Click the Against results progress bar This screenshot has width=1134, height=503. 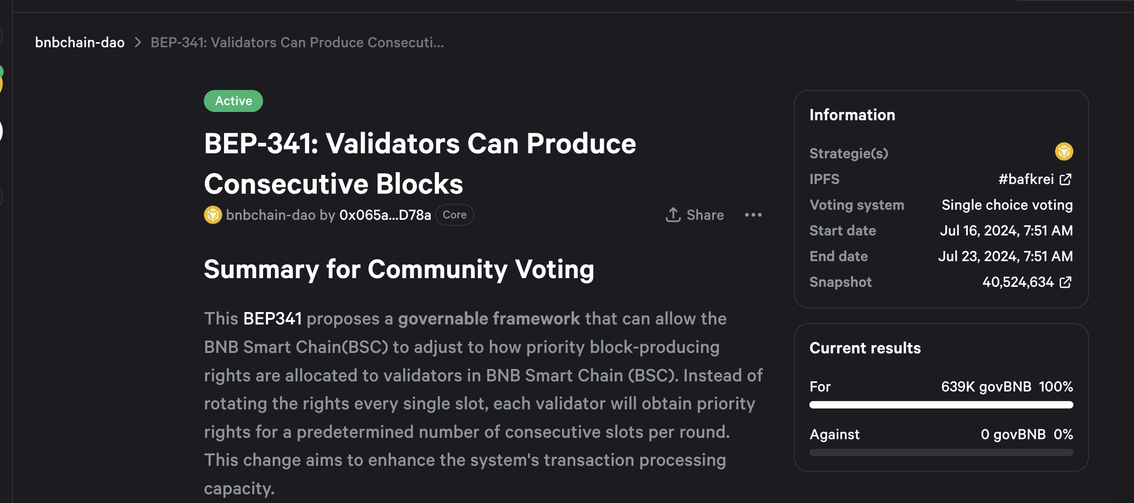click(x=941, y=453)
